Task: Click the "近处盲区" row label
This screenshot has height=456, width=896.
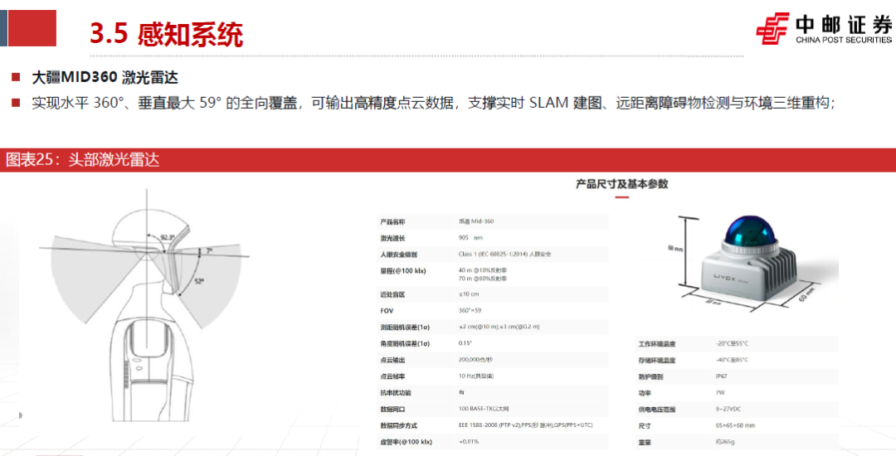Action: (x=392, y=294)
